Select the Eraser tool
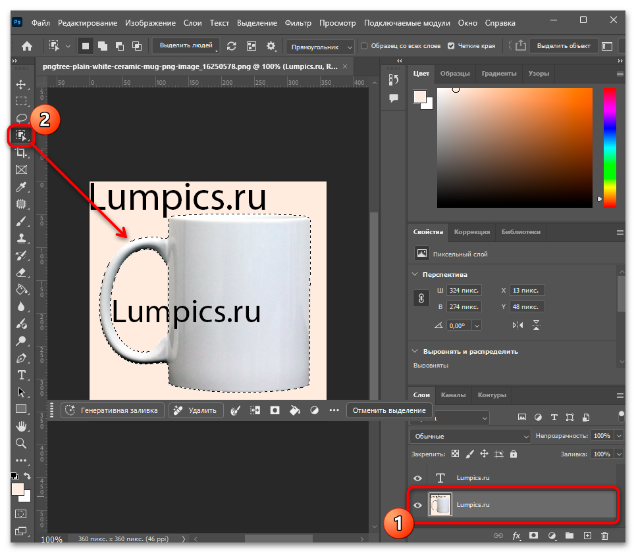 pyautogui.click(x=21, y=273)
